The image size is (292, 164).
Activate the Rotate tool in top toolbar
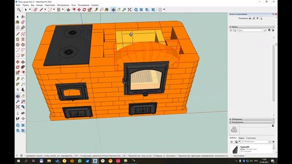84,10
